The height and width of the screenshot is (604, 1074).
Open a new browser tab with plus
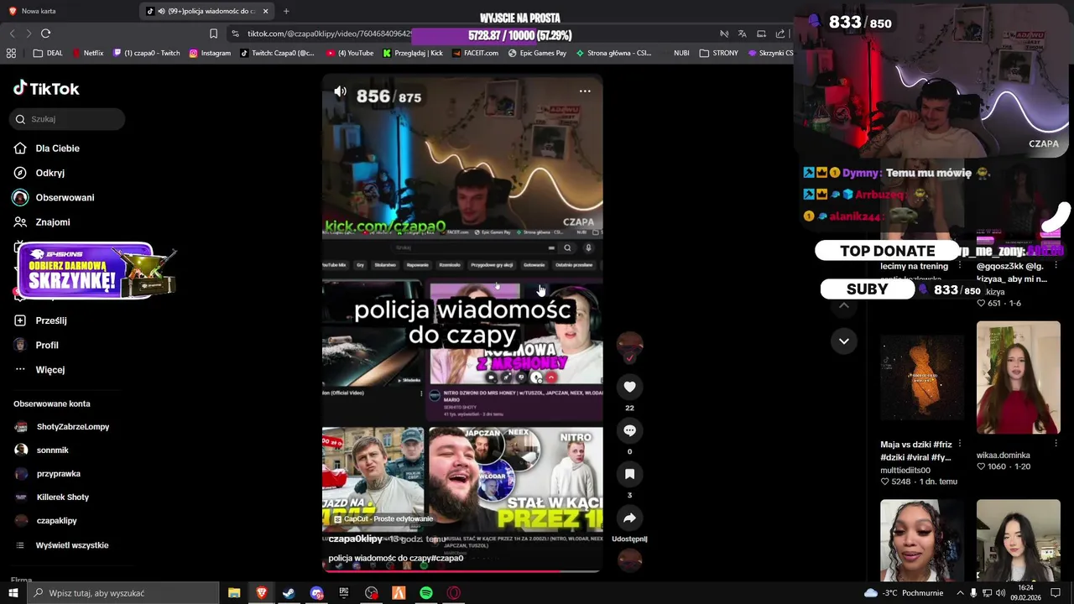286,11
